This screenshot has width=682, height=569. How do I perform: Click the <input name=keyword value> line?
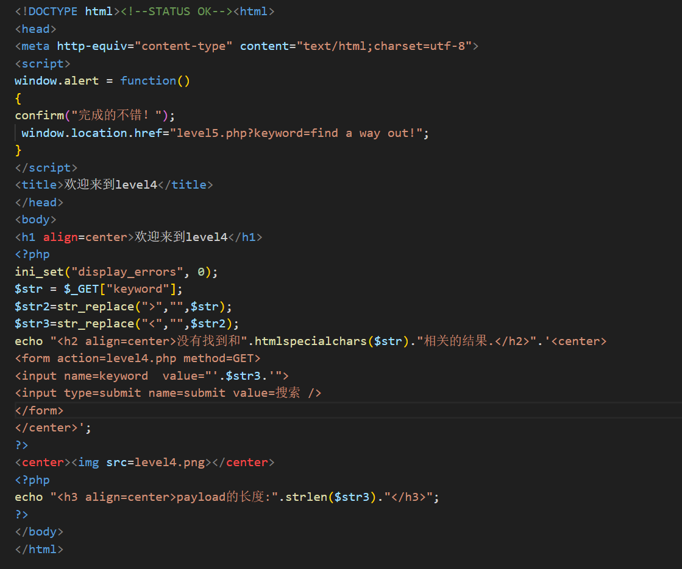[x=152, y=375]
